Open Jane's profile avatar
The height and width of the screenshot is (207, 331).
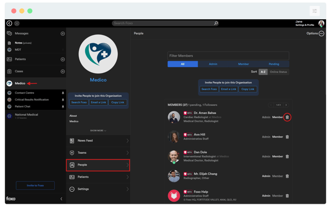(x=321, y=24)
